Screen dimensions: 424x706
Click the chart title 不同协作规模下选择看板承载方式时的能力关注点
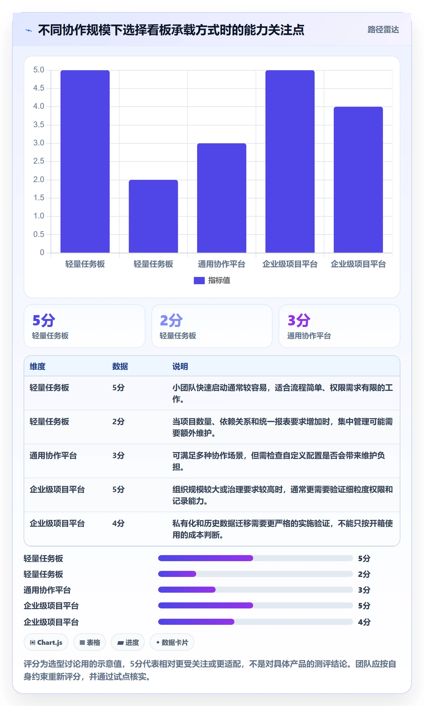(x=171, y=30)
